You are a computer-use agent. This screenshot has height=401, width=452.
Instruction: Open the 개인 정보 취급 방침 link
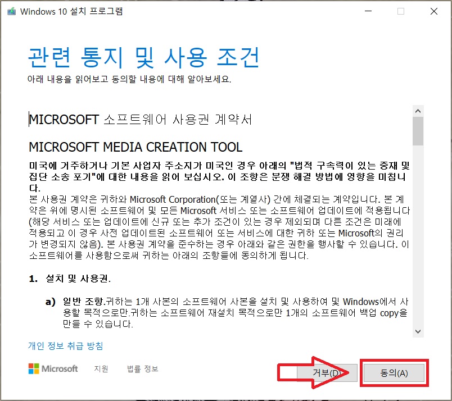pos(65,345)
